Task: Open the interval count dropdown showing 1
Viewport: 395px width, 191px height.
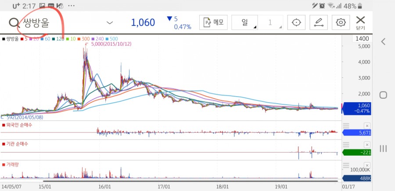Action: pyautogui.click(x=270, y=22)
